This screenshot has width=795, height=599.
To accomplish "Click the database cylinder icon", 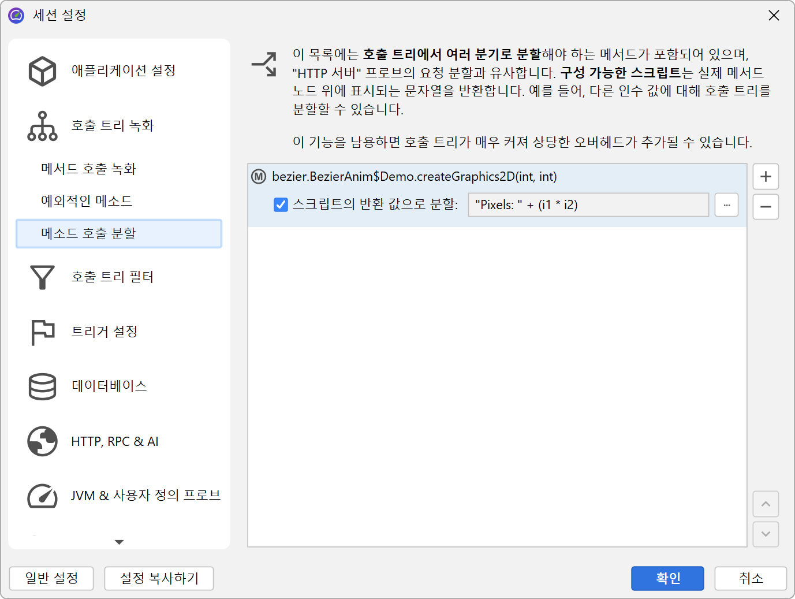I will tap(42, 386).
